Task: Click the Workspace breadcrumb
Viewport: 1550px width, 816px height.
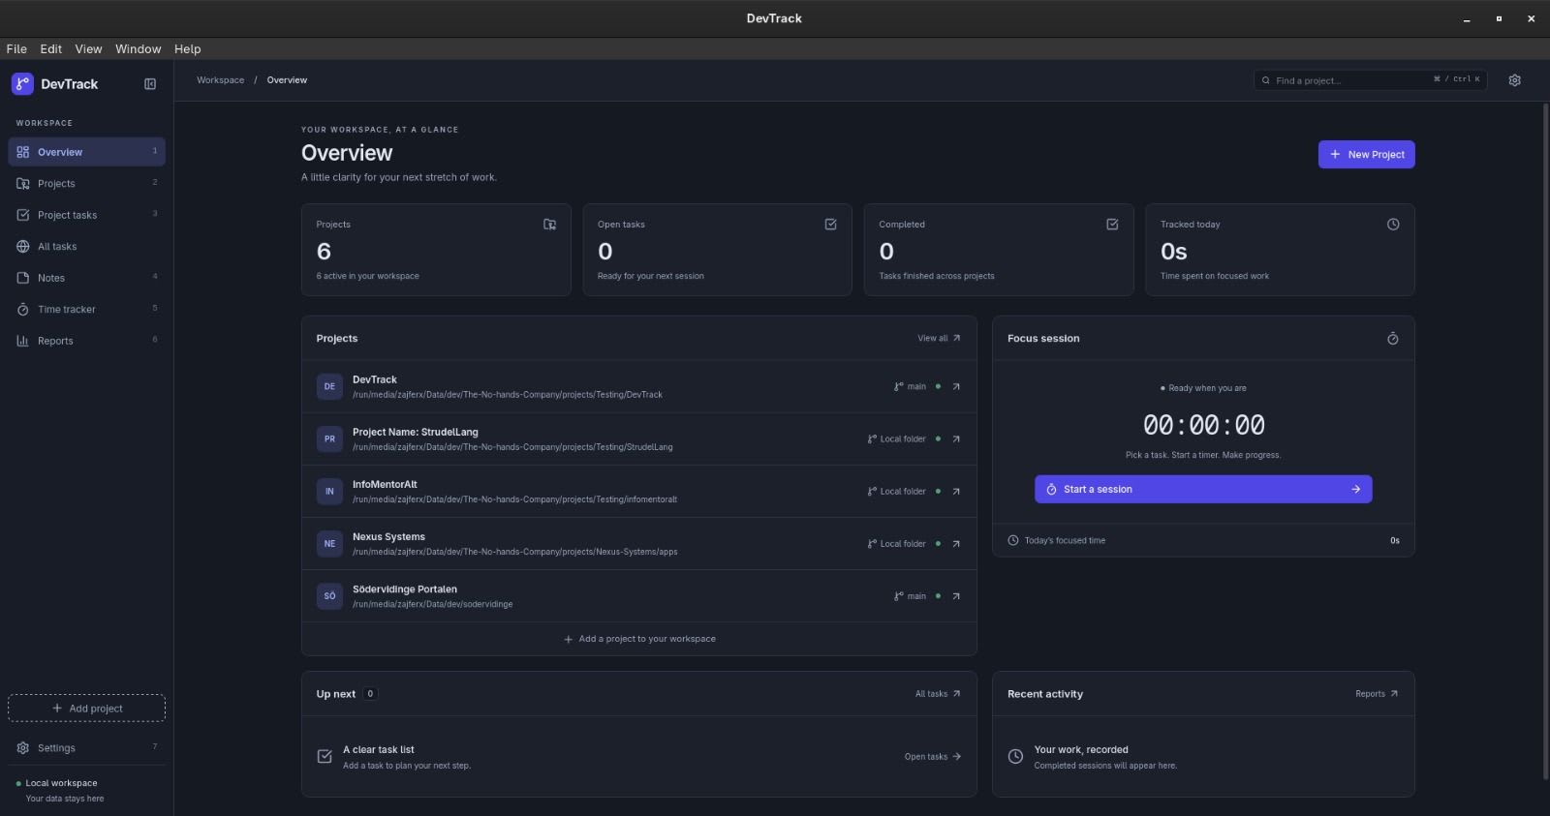Action: point(221,80)
